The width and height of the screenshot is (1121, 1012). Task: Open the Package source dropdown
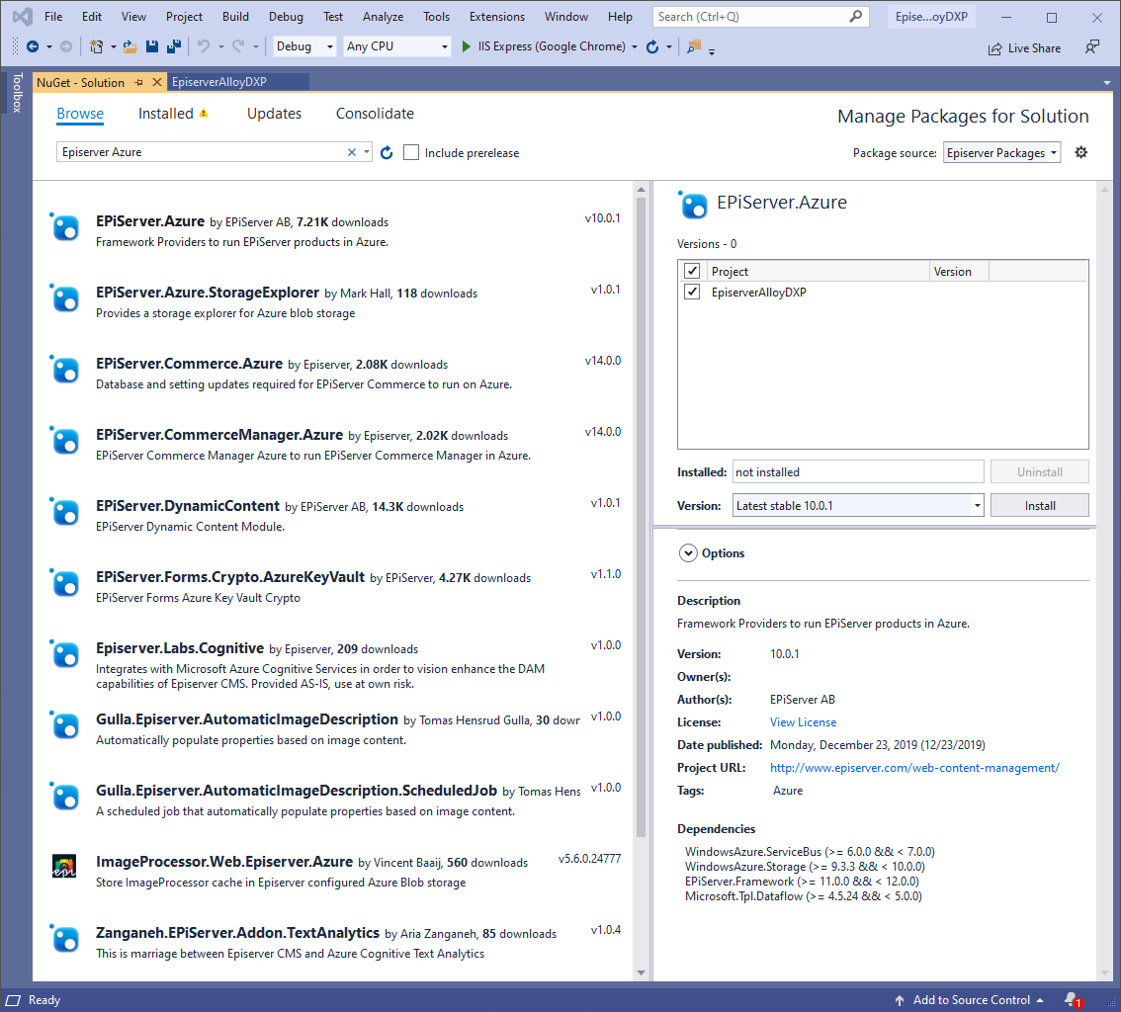pos(1001,152)
